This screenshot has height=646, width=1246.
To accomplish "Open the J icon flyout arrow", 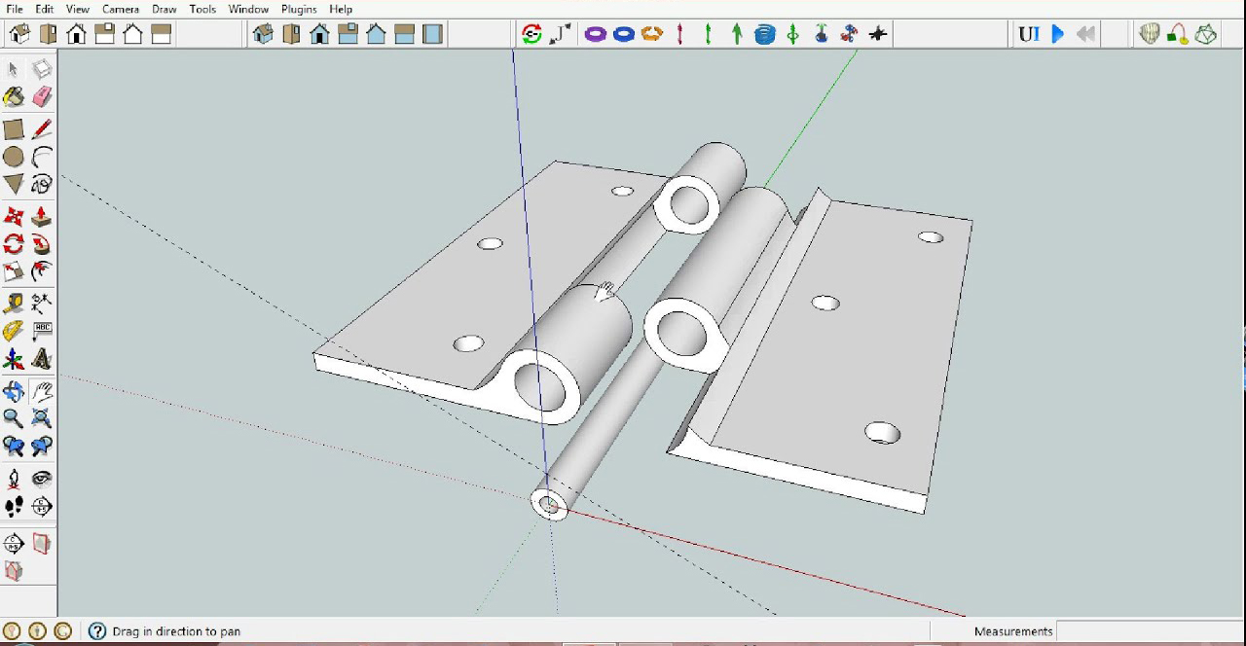I will coord(568,26).
